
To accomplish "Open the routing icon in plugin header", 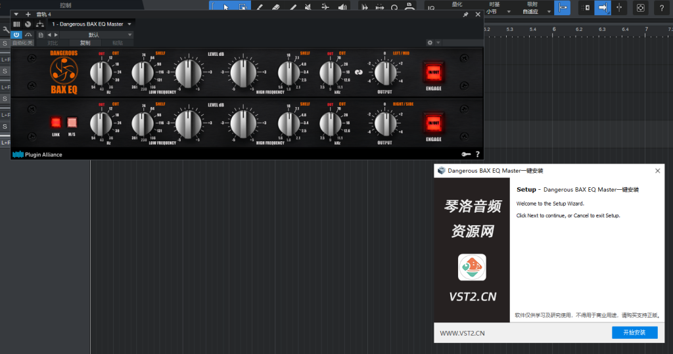I will 40,24.
